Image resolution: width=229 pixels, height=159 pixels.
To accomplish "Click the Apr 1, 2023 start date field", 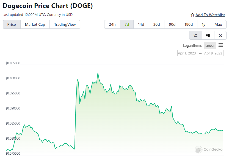I will coord(187,53).
